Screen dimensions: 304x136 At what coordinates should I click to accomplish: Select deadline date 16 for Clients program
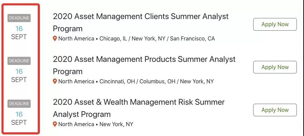click(19, 29)
